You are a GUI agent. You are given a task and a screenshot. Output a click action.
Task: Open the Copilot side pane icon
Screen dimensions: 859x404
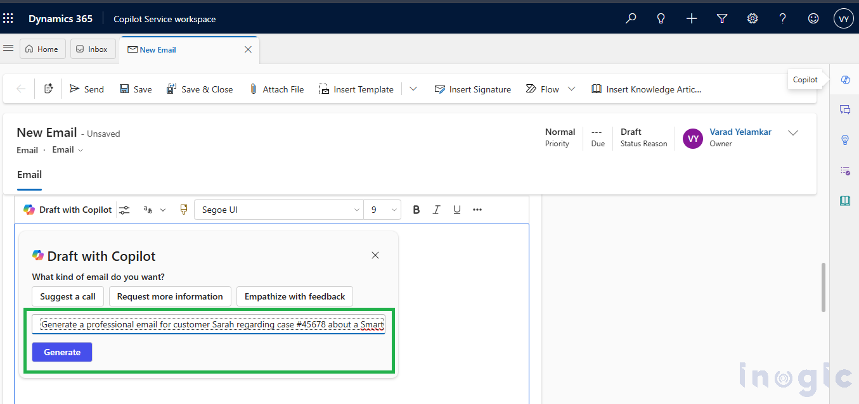point(844,80)
